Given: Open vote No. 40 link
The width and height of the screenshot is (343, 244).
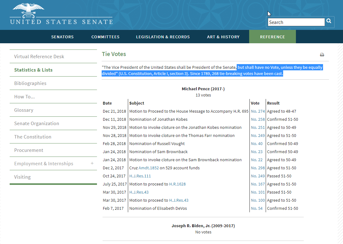Looking at the screenshot, I should point(257,143).
